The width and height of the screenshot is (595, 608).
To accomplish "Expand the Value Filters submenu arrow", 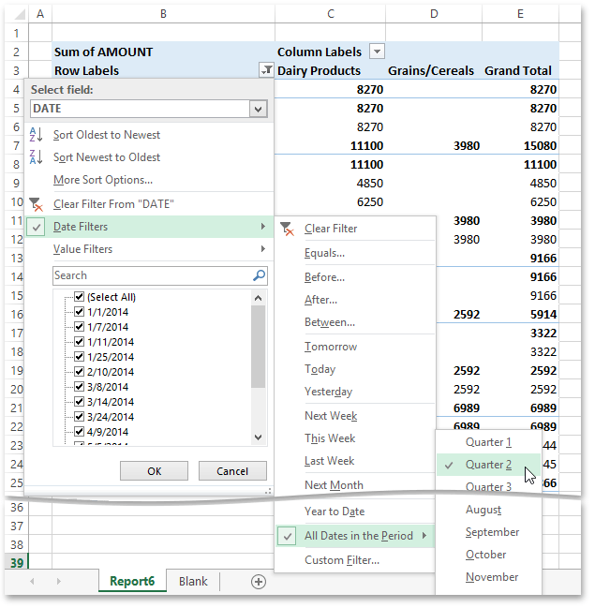I will coord(263,248).
